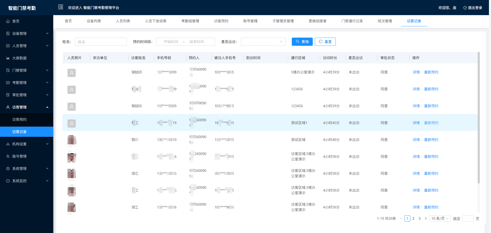Expand the 系统管理 menu chevron
491x233 pixels.
point(47,169)
